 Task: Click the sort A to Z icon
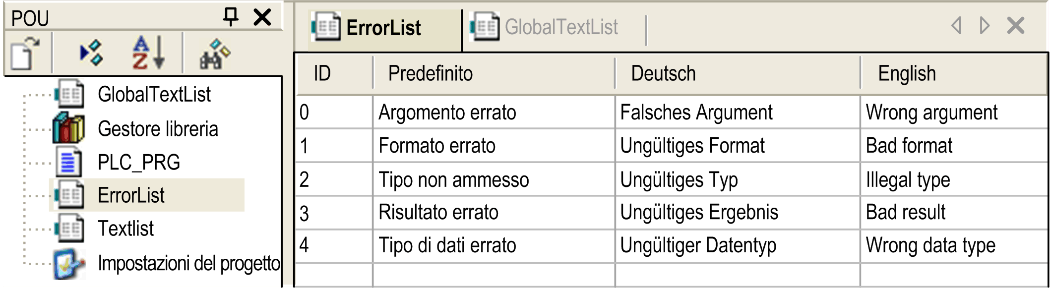click(x=148, y=53)
